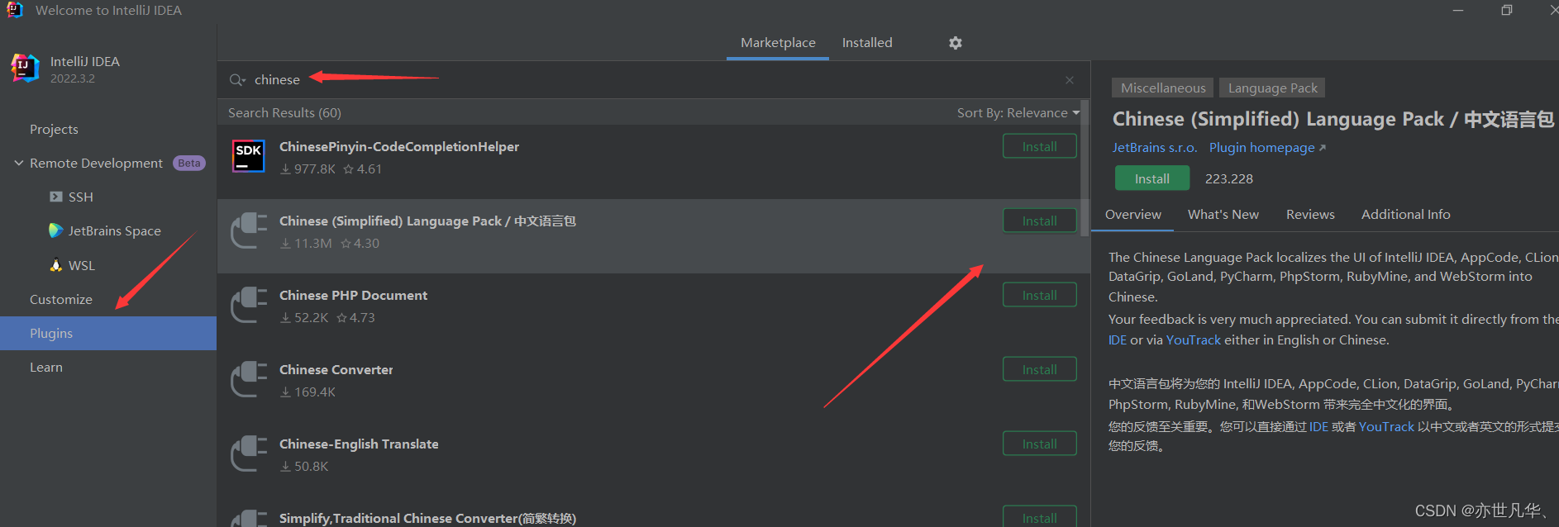Screen dimensions: 1559x527
Task: Select the Chinese Converter plugin name
Action: click(x=336, y=370)
